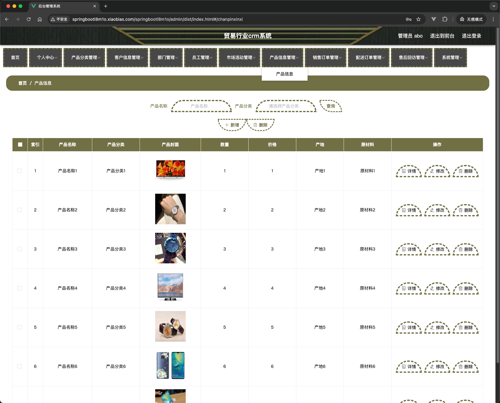This screenshot has width=500, height=403.
Task: Expand the 市场活动管理 menu
Action: (x=239, y=57)
